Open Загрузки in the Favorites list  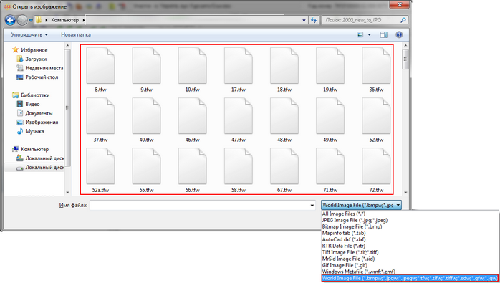pos(36,59)
